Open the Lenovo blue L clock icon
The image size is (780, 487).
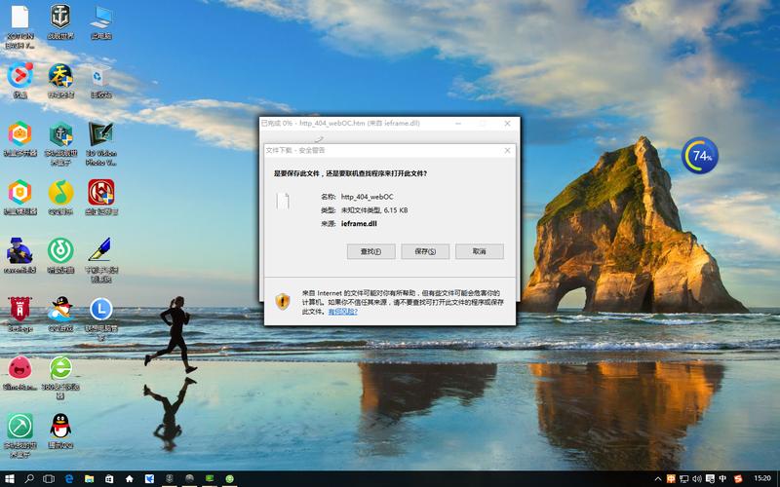tap(101, 309)
